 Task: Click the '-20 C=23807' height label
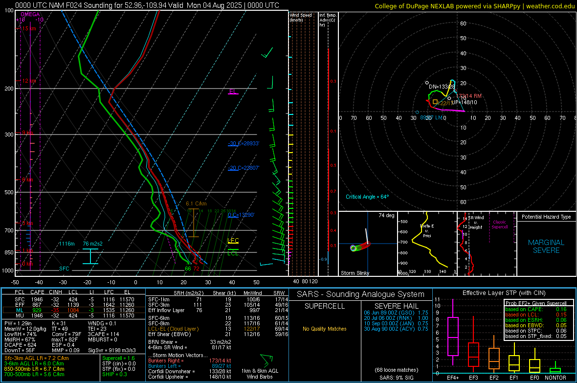click(x=243, y=168)
